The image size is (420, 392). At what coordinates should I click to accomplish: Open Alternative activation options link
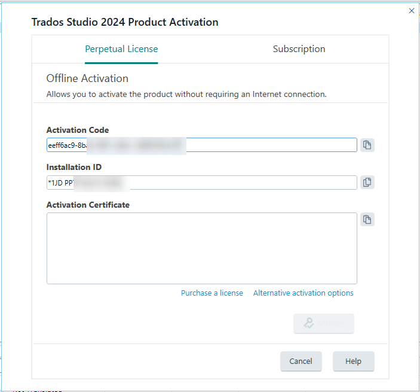pyautogui.click(x=303, y=293)
